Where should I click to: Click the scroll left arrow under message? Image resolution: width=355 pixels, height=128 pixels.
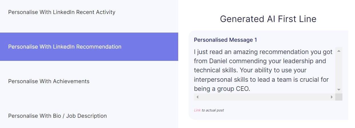point(197,97)
